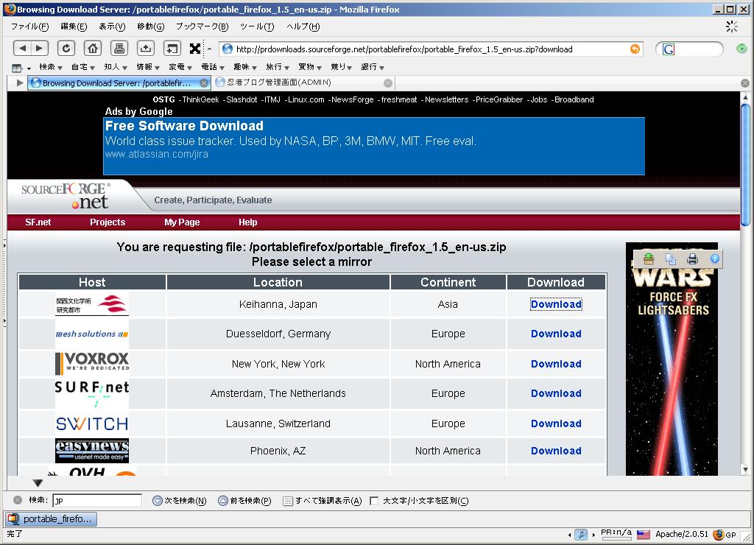Download from the Amsterdam mirror
The image size is (754, 545).
coord(556,393)
